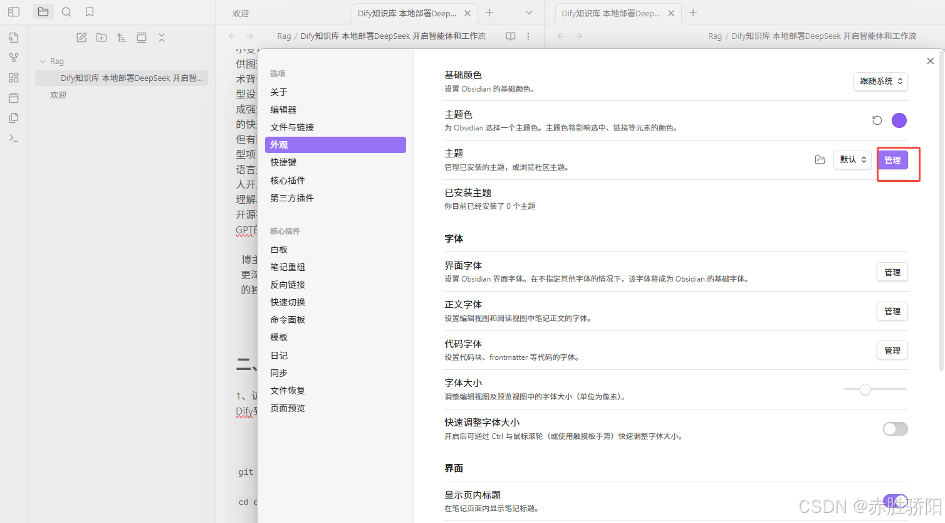Open 反向链接 plugin settings

pos(335,285)
